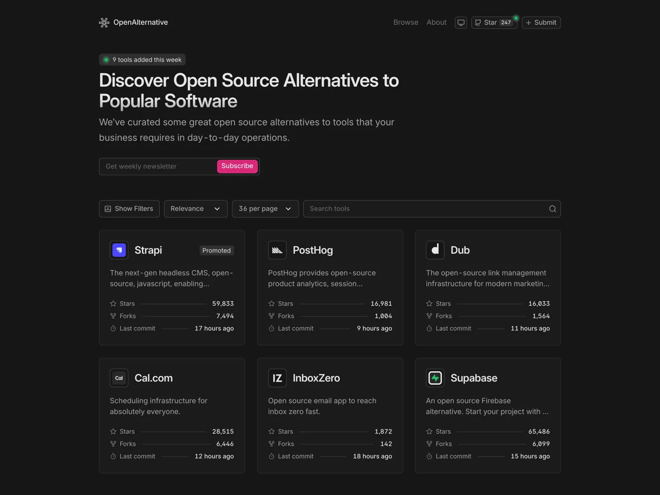Viewport: 660px width, 495px height.
Task: Click the star icon in the Supabase Stars row
Action: click(x=429, y=432)
